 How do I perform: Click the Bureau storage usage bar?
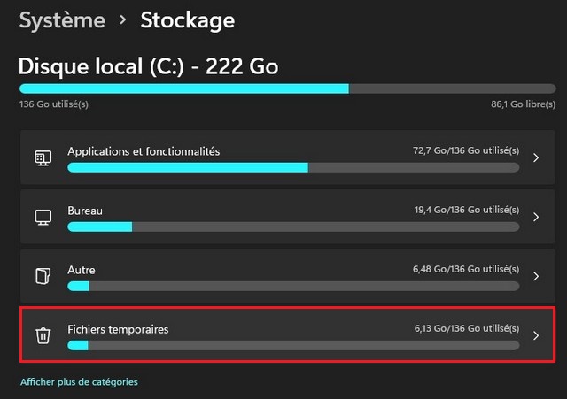click(x=293, y=226)
